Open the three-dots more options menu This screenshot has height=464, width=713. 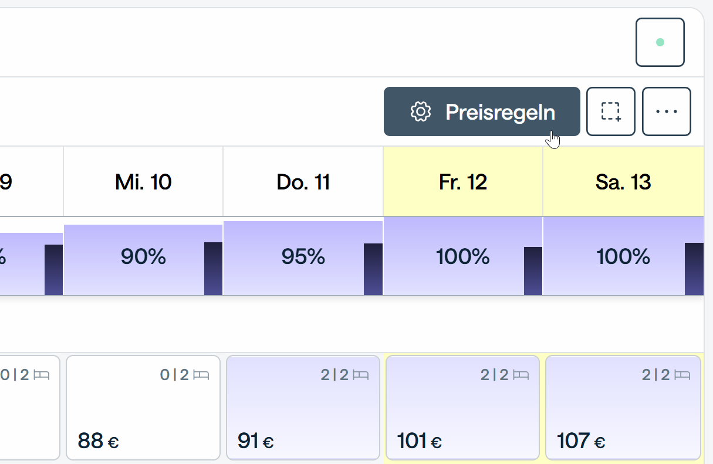point(667,111)
